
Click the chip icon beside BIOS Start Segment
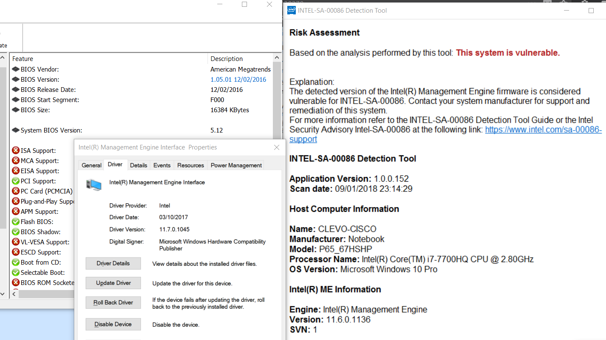pos(16,100)
